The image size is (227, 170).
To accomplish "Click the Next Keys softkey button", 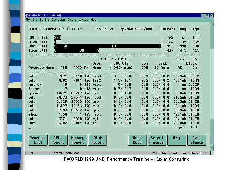I will click(x=137, y=140).
